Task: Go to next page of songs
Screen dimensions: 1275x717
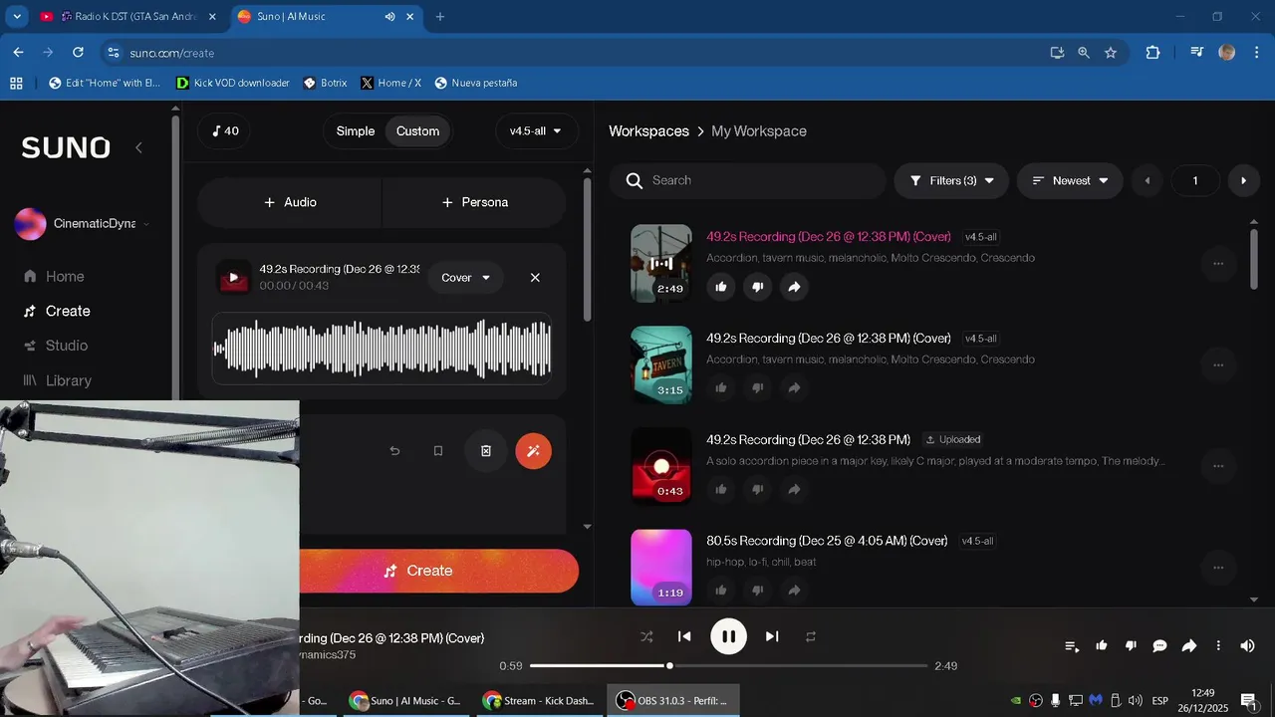Action: (1243, 181)
